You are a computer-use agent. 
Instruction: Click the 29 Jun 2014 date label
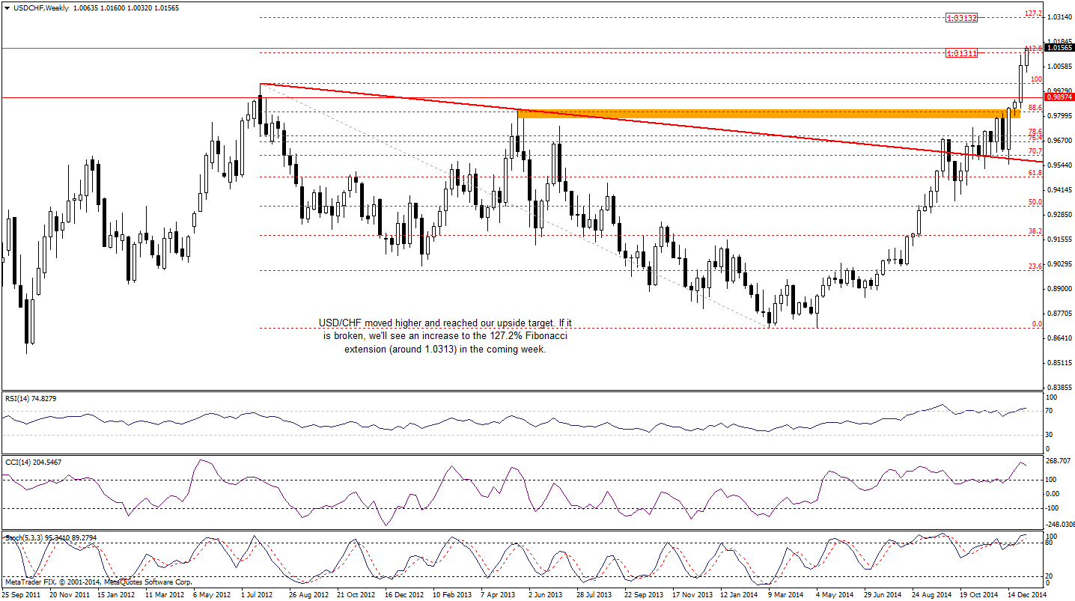pos(882,595)
